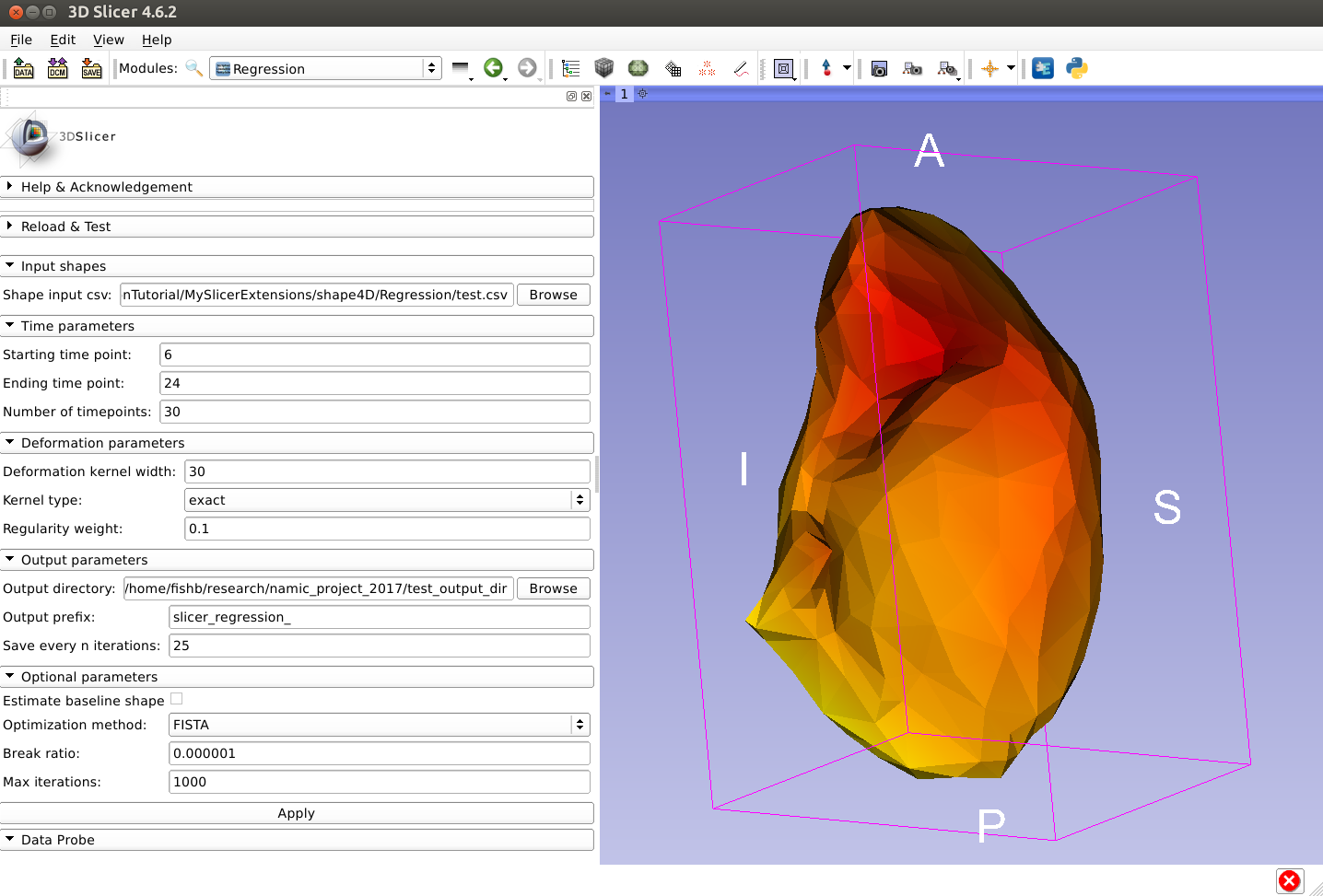Click the screenshot capture camera icon

879,68
